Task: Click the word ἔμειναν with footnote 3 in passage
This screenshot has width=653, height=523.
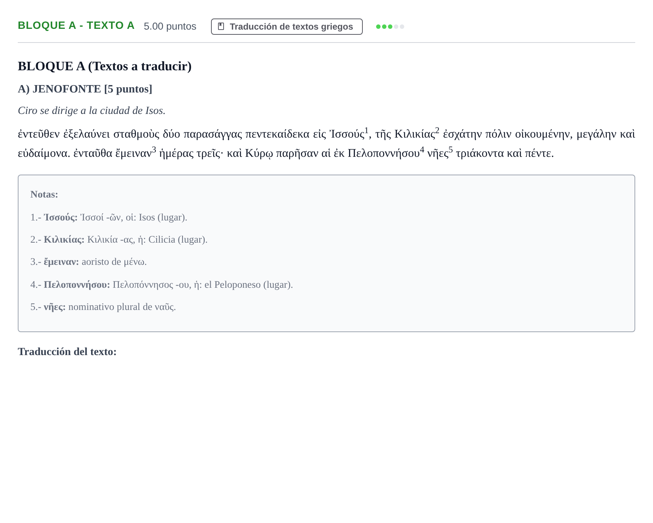Action: click(x=135, y=152)
